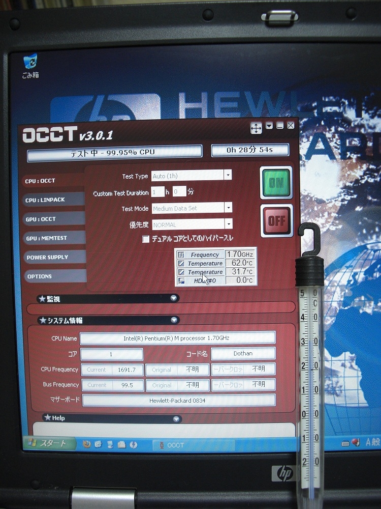Switch to CPU : LINPACK tab

54,200
